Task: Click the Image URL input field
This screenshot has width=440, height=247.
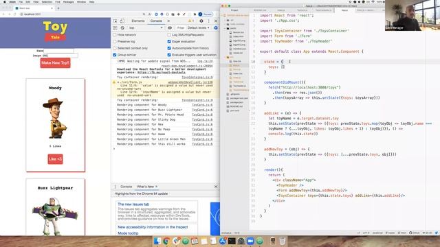Action: (x=63, y=56)
